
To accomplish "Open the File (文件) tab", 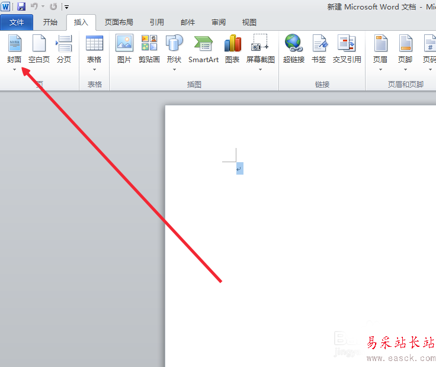I will 17,22.
